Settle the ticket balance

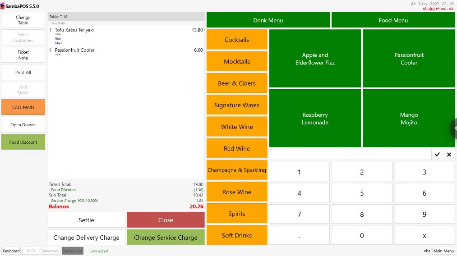coord(86,220)
